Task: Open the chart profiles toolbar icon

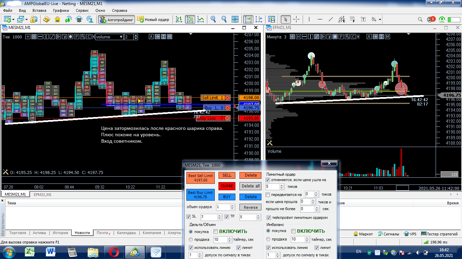Action: tap(21, 20)
